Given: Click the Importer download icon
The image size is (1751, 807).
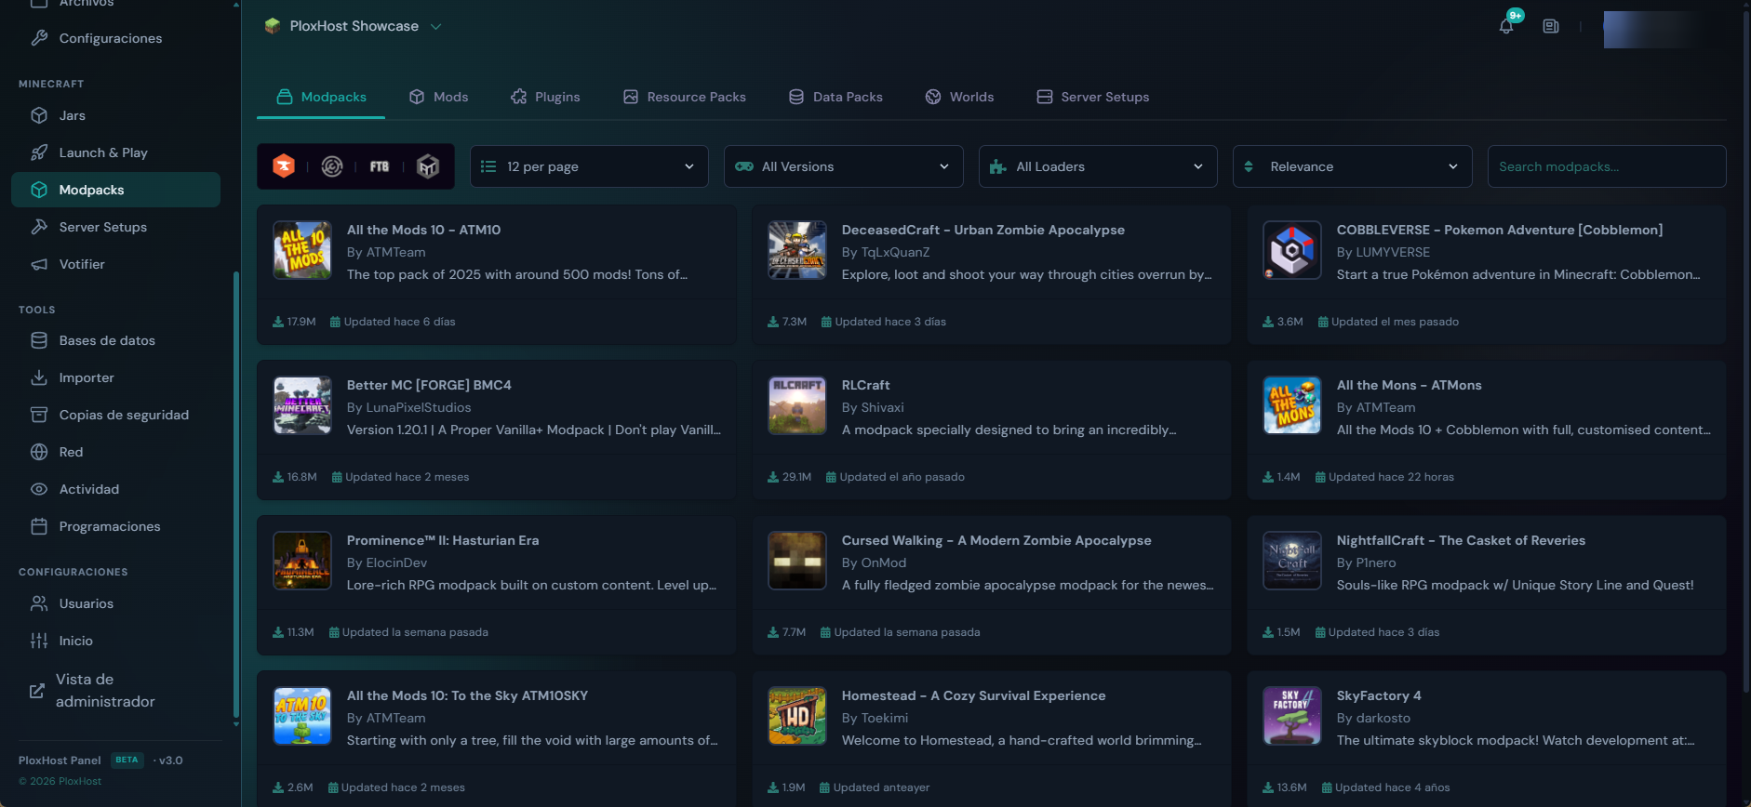Looking at the screenshot, I should point(39,377).
